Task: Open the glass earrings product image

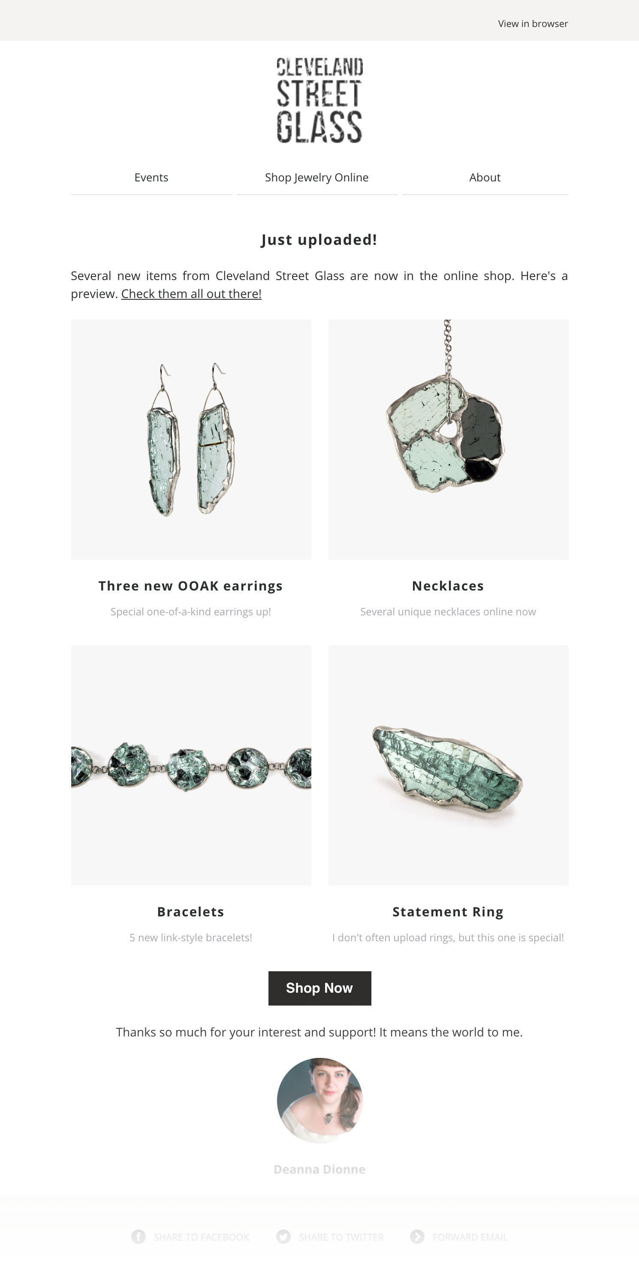Action: [191, 440]
